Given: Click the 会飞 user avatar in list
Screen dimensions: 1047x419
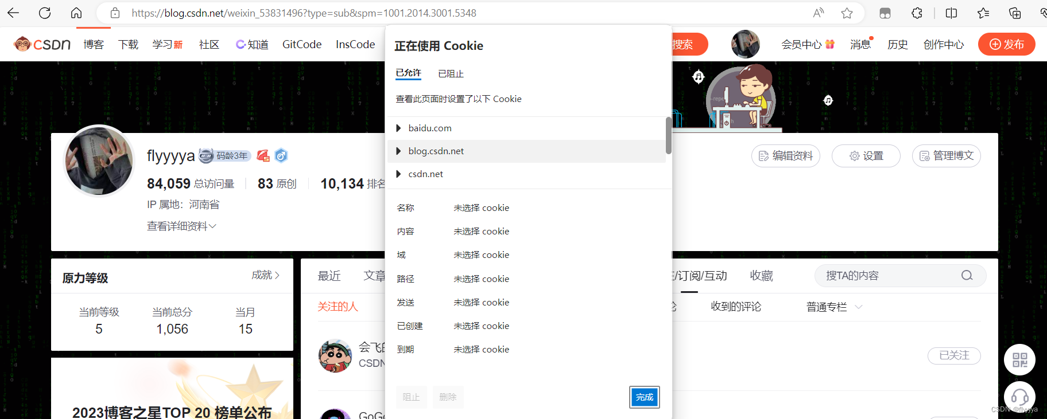Looking at the screenshot, I should coord(335,356).
